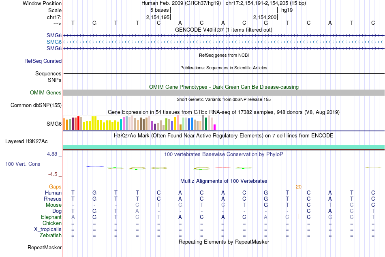Open H3K27Ac Mark ENCODE track title

224,136
